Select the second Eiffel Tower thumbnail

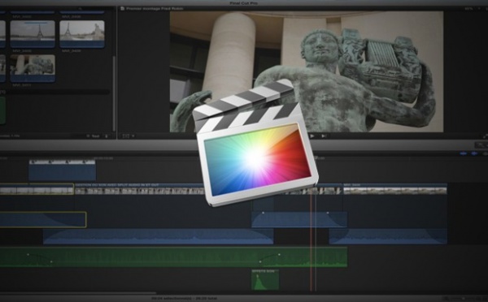pyautogui.click(x=82, y=34)
